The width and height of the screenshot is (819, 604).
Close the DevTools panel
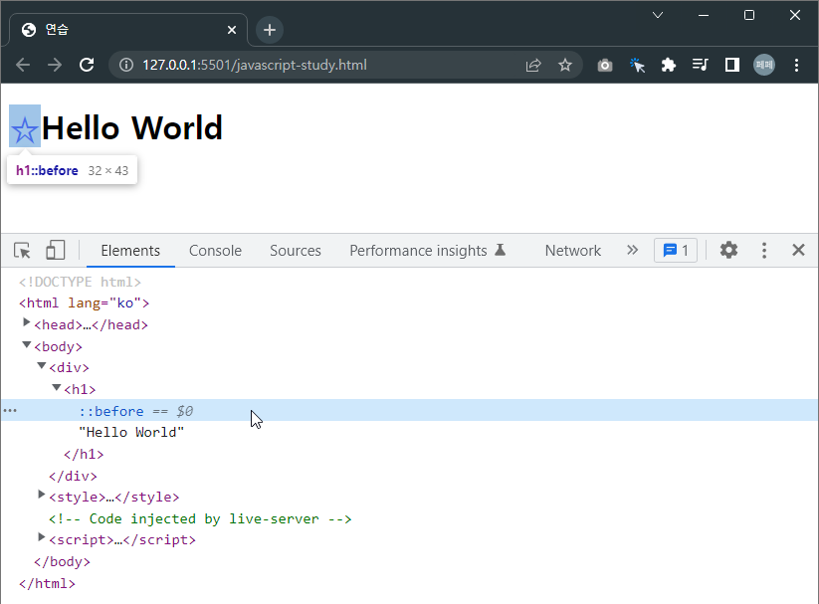798,251
